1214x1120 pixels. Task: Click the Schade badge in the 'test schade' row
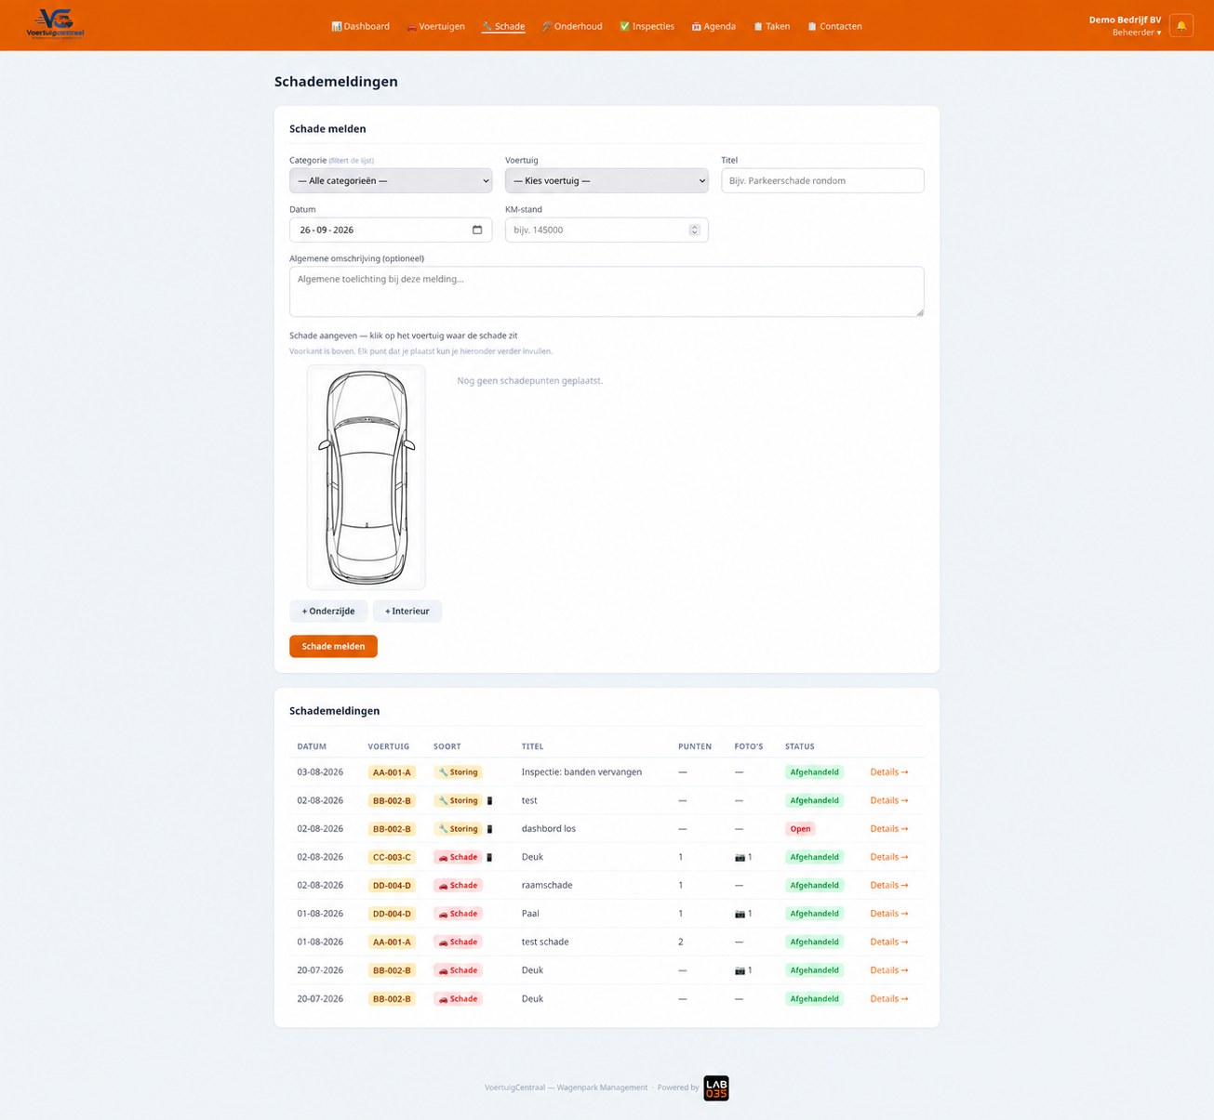coord(458,942)
